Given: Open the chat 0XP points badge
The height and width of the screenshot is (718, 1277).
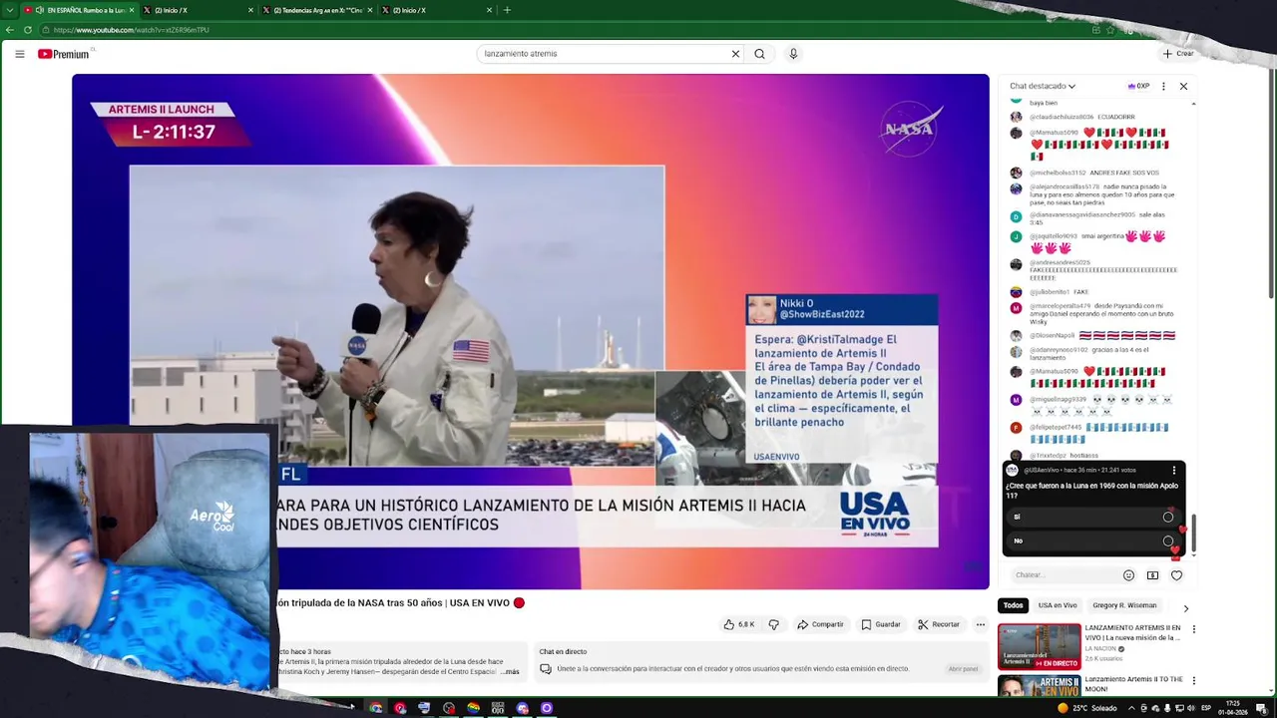Looking at the screenshot, I should [1138, 86].
